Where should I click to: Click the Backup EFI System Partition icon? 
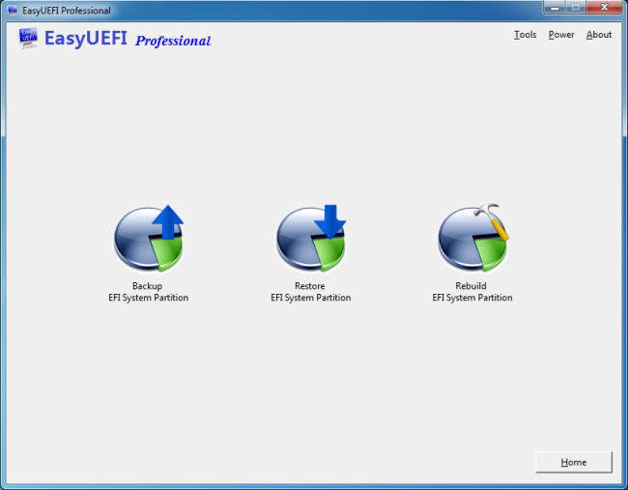click(x=149, y=238)
